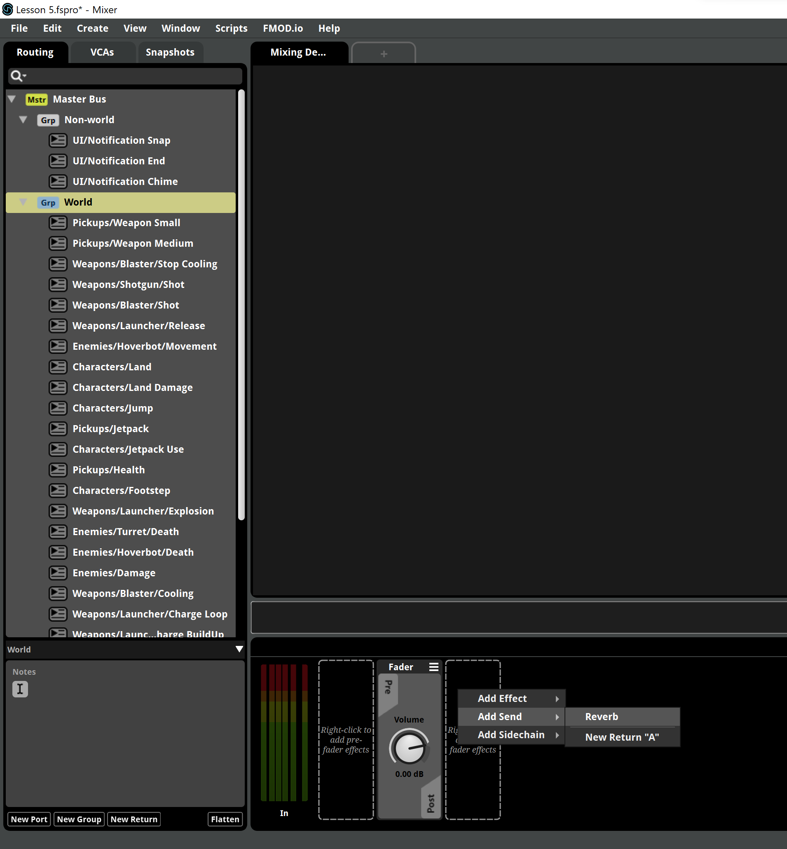The image size is (787, 849).
Task: Click the event icon for Pickups/Health
Action: (x=58, y=470)
